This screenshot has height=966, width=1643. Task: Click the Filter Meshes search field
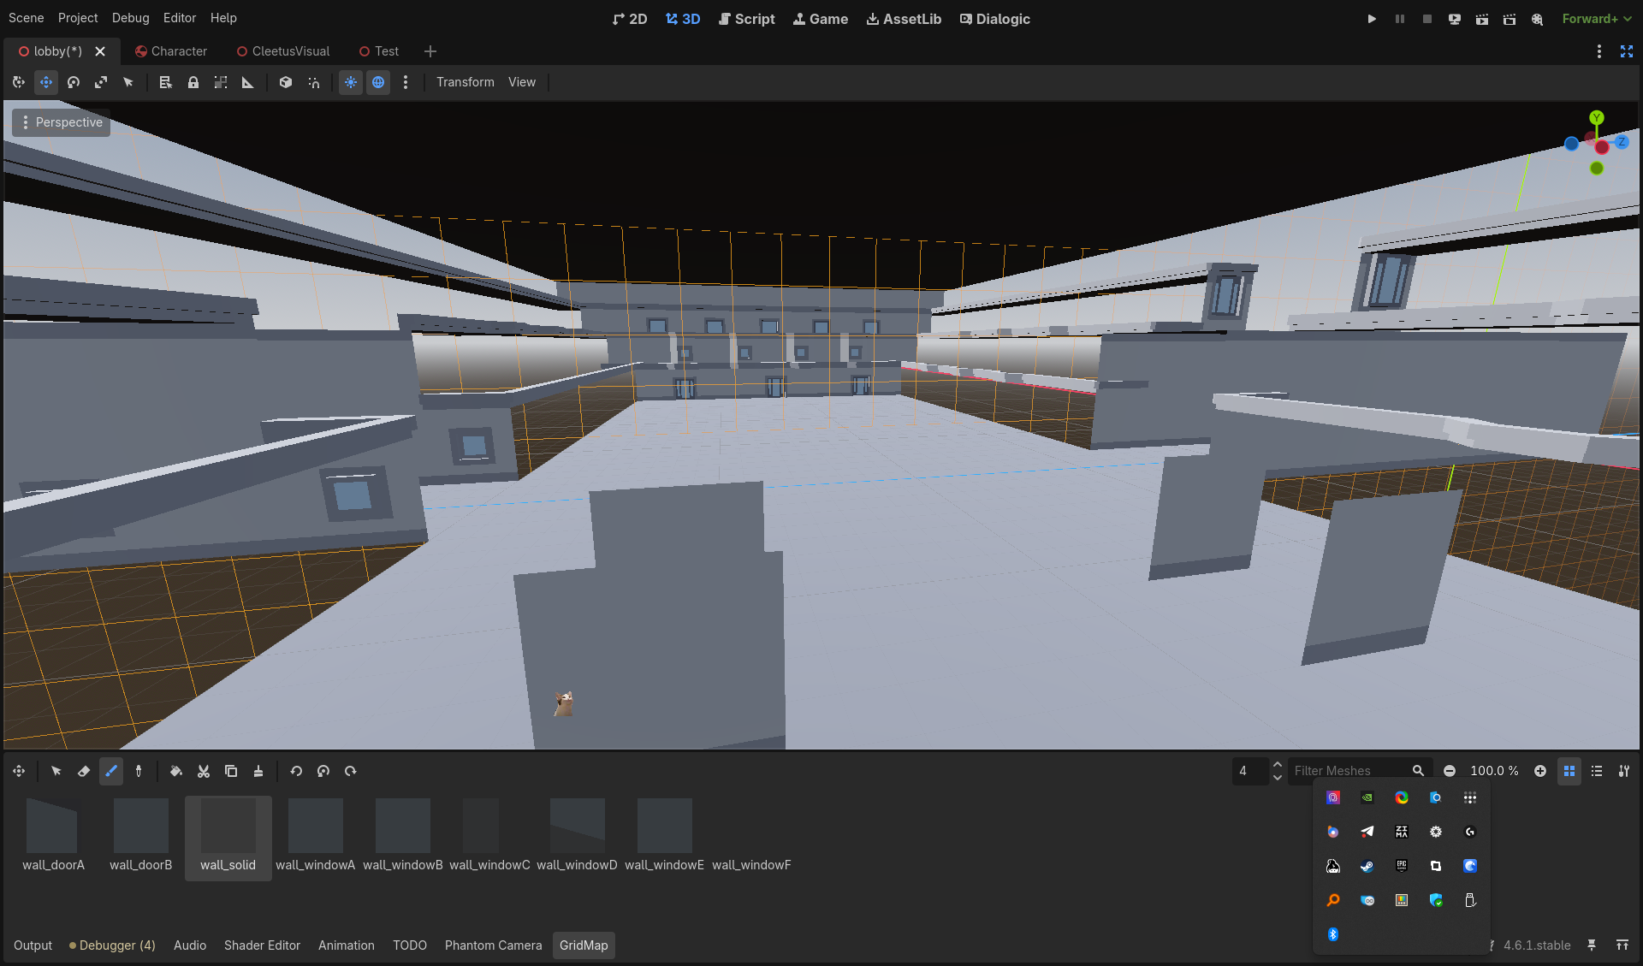(x=1359, y=771)
